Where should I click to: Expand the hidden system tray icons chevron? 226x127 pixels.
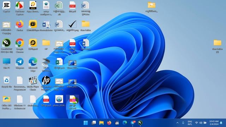click(x=177, y=123)
